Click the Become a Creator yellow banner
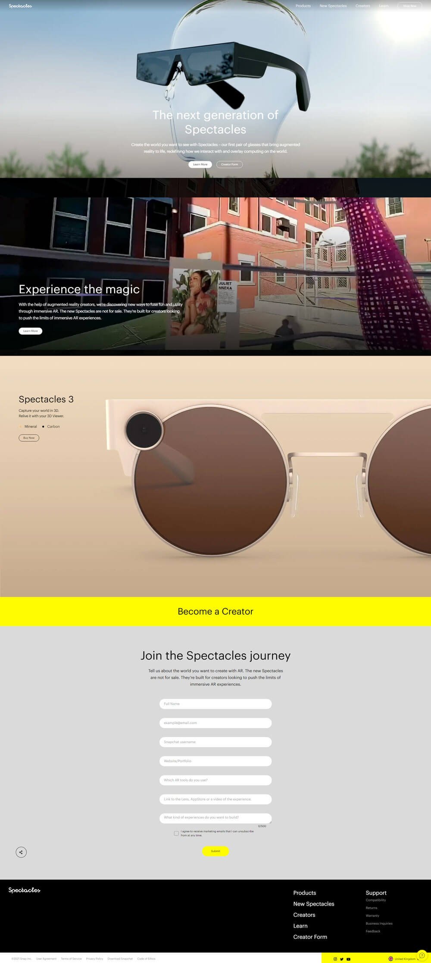 215,611
